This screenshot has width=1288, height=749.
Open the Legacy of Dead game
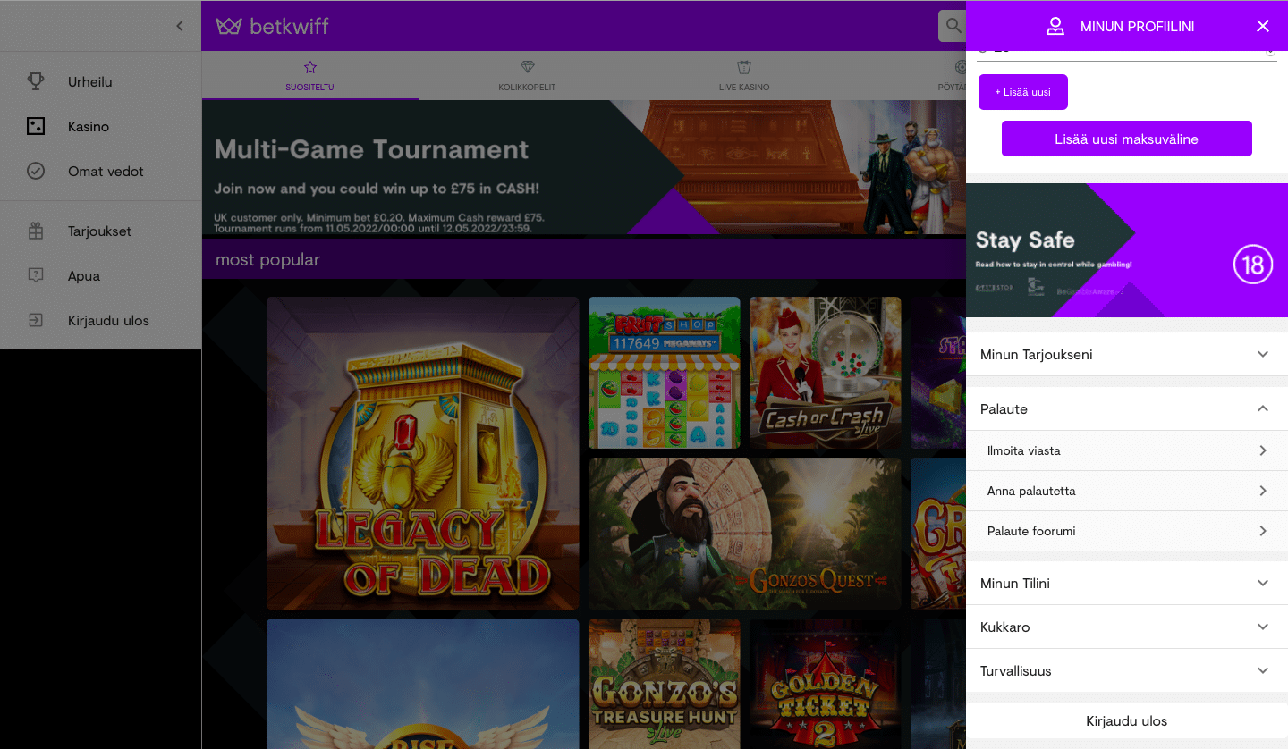(423, 453)
